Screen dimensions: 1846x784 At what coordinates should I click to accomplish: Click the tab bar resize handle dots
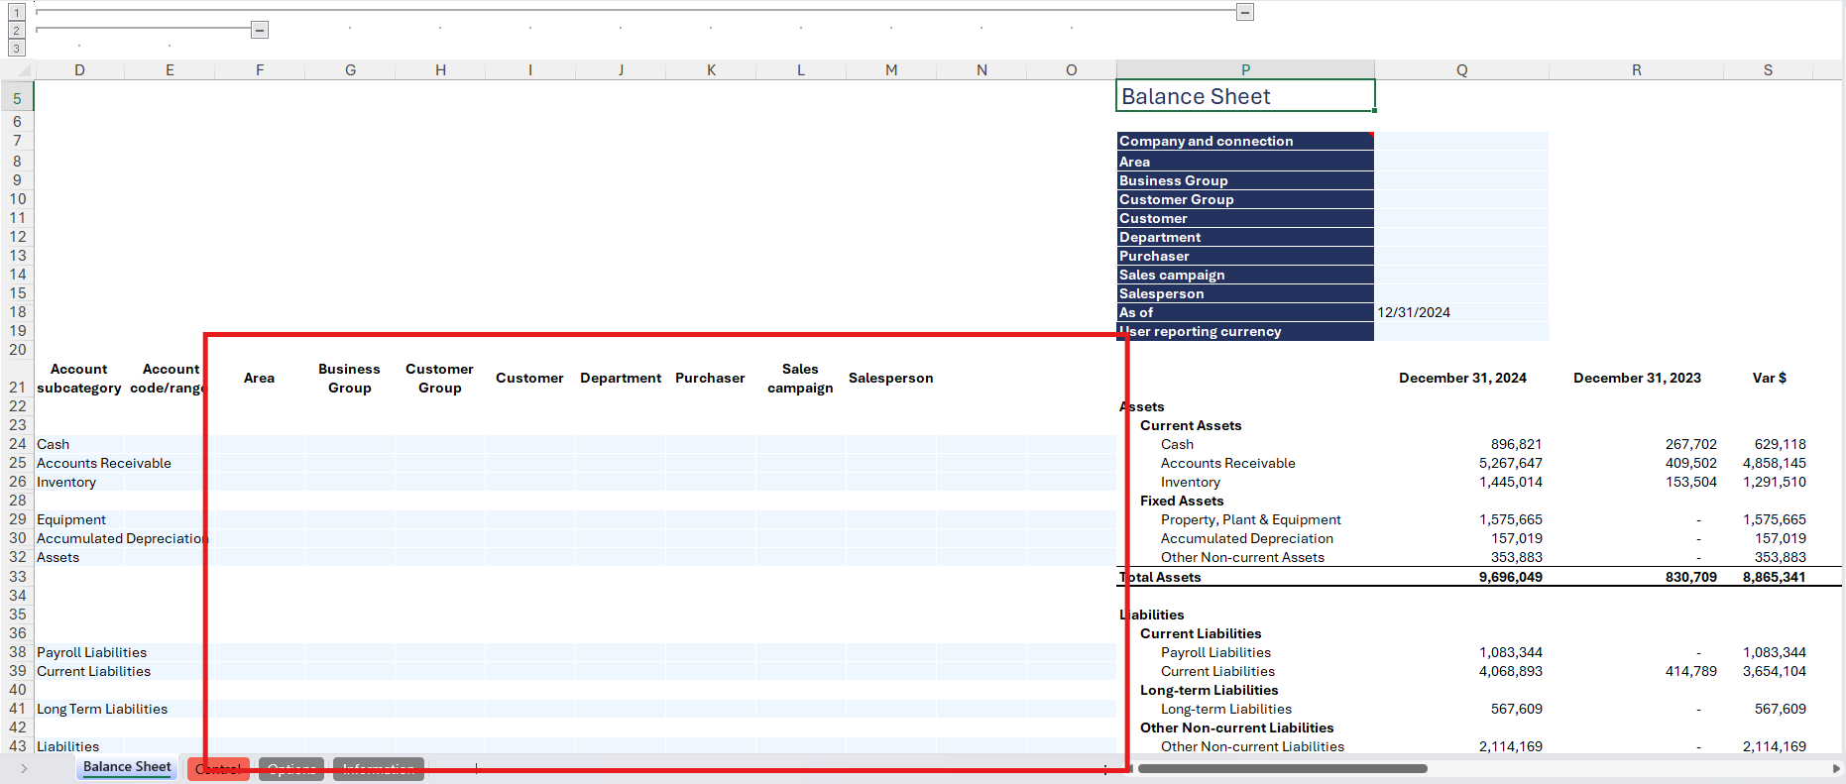(1105, 769)
